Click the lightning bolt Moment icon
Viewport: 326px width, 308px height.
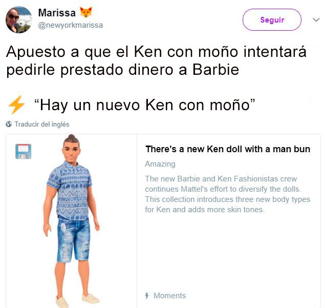tap(16, 105)
